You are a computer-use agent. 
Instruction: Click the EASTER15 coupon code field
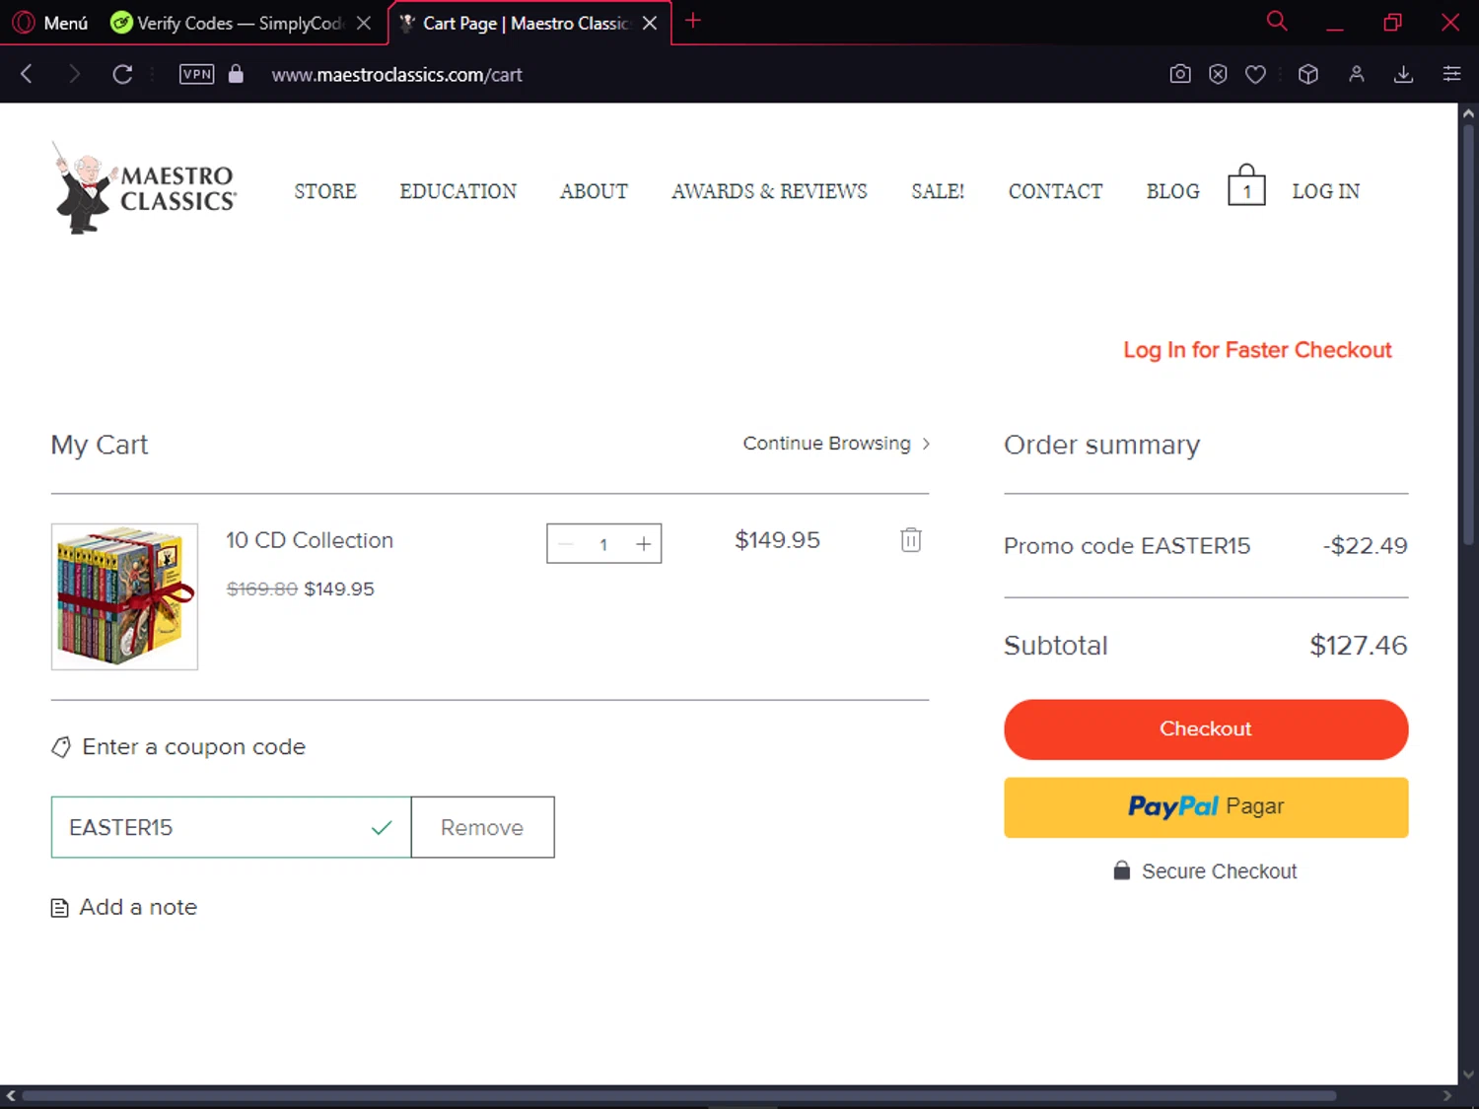pyautogui.click(x=231, y=827)
